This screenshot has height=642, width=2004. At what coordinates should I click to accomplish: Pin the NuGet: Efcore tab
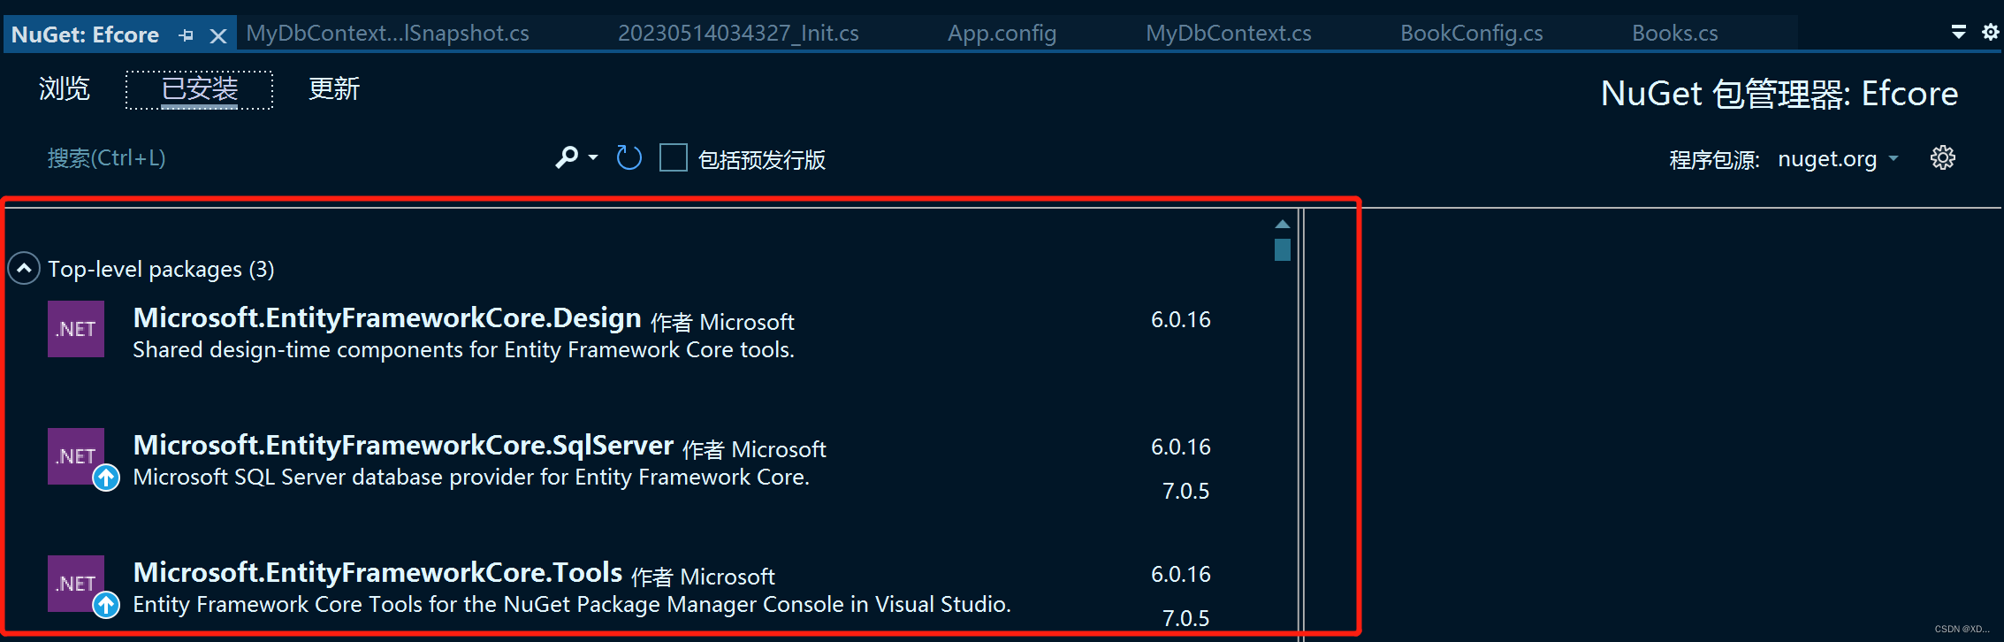186,35
